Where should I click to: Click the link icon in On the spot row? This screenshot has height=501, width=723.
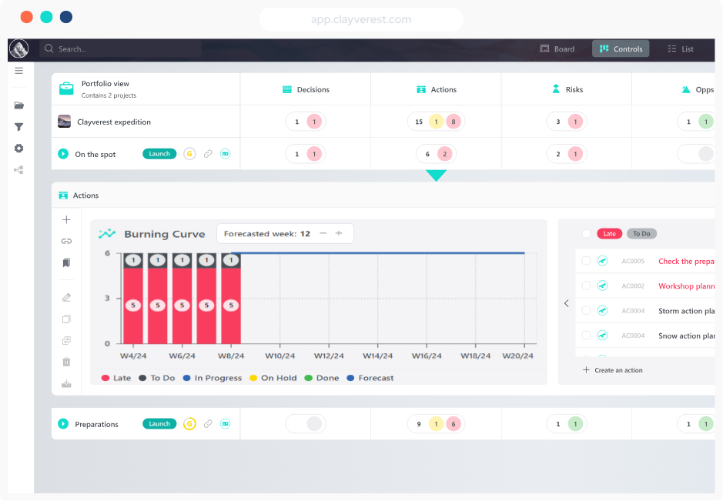(208, 154)
